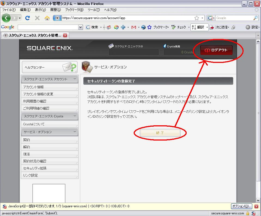Image resolution: width=261 pixels, height=216 pixels.
Task: Open アカウント情報 in sidebar
Action: coord(50,87)
